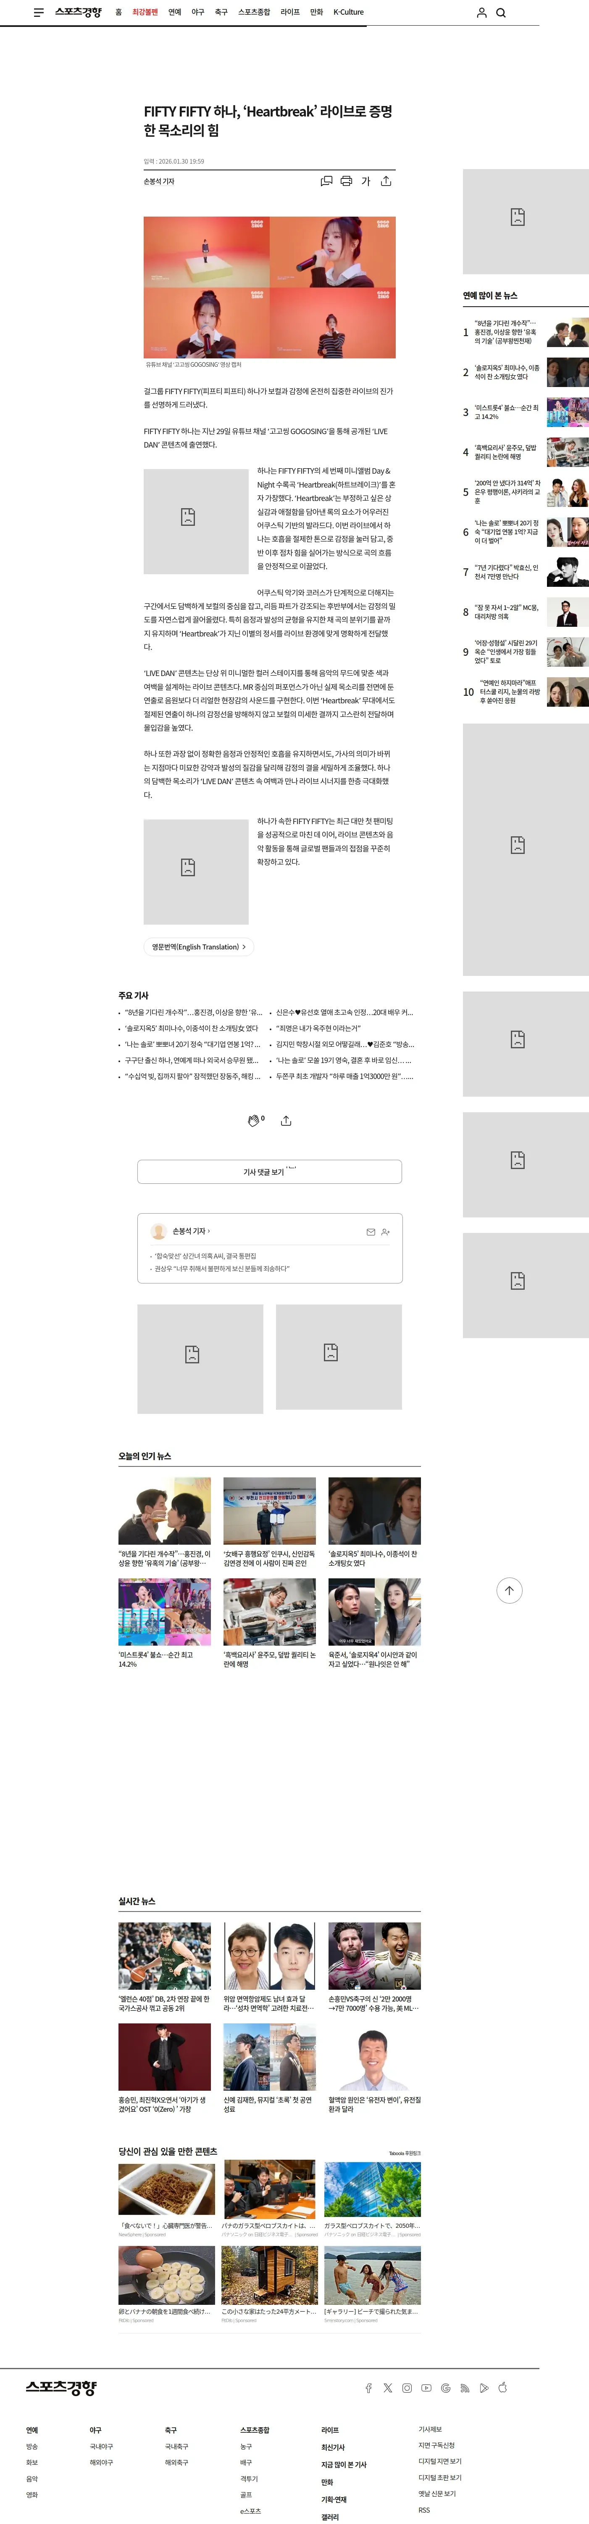This screenshot has width=589, height=2524.
Task: Open the search magnifier icon
Action: click(501, 13)
